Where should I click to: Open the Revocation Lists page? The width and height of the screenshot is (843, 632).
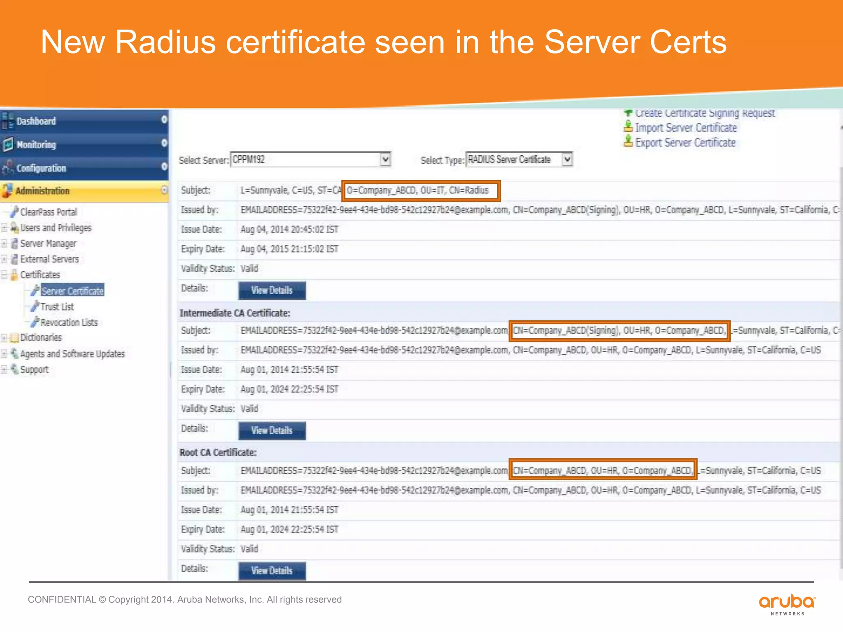(69, 322)
